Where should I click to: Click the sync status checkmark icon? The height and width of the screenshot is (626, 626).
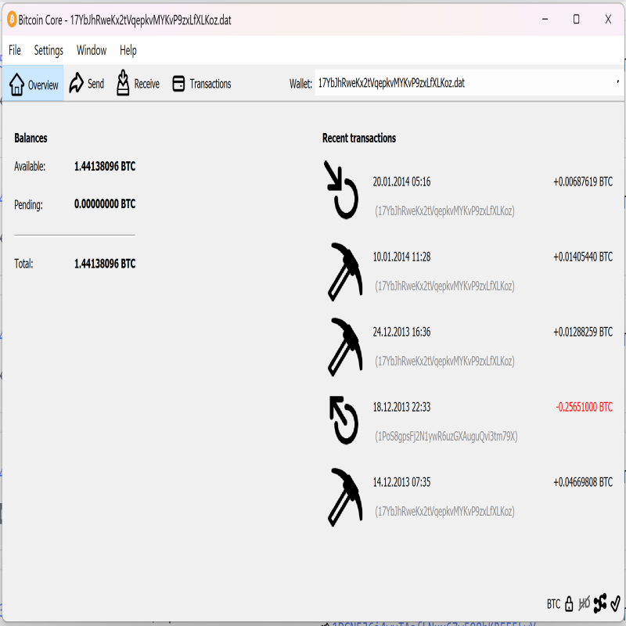click(616, 603)
